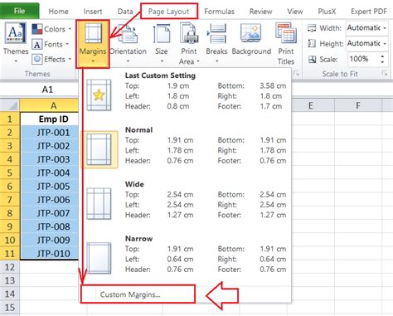This screenshot has height=316, width=393.
Task: Switch to the PlusX tab
Action: click(x=327, y=12)
